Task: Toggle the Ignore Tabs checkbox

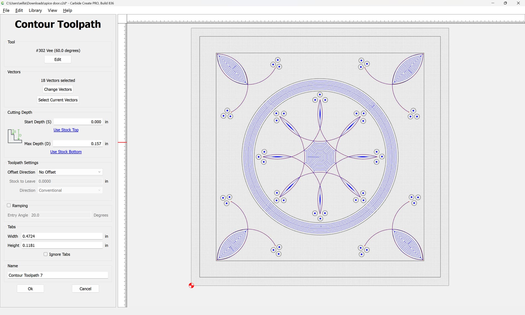Action: point(46,254)
